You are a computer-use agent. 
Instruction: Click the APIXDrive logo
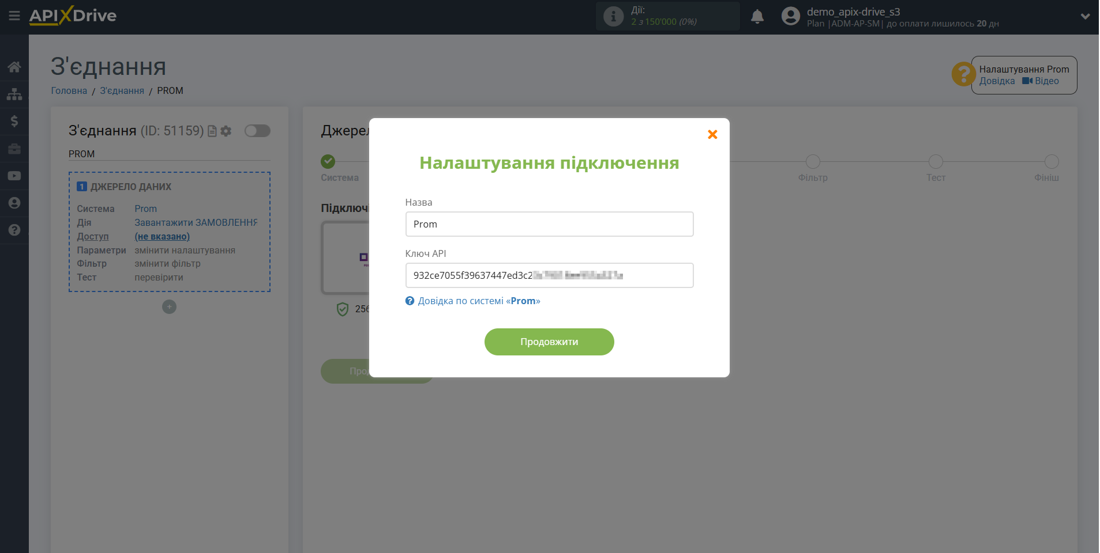[x=73, y=16]
